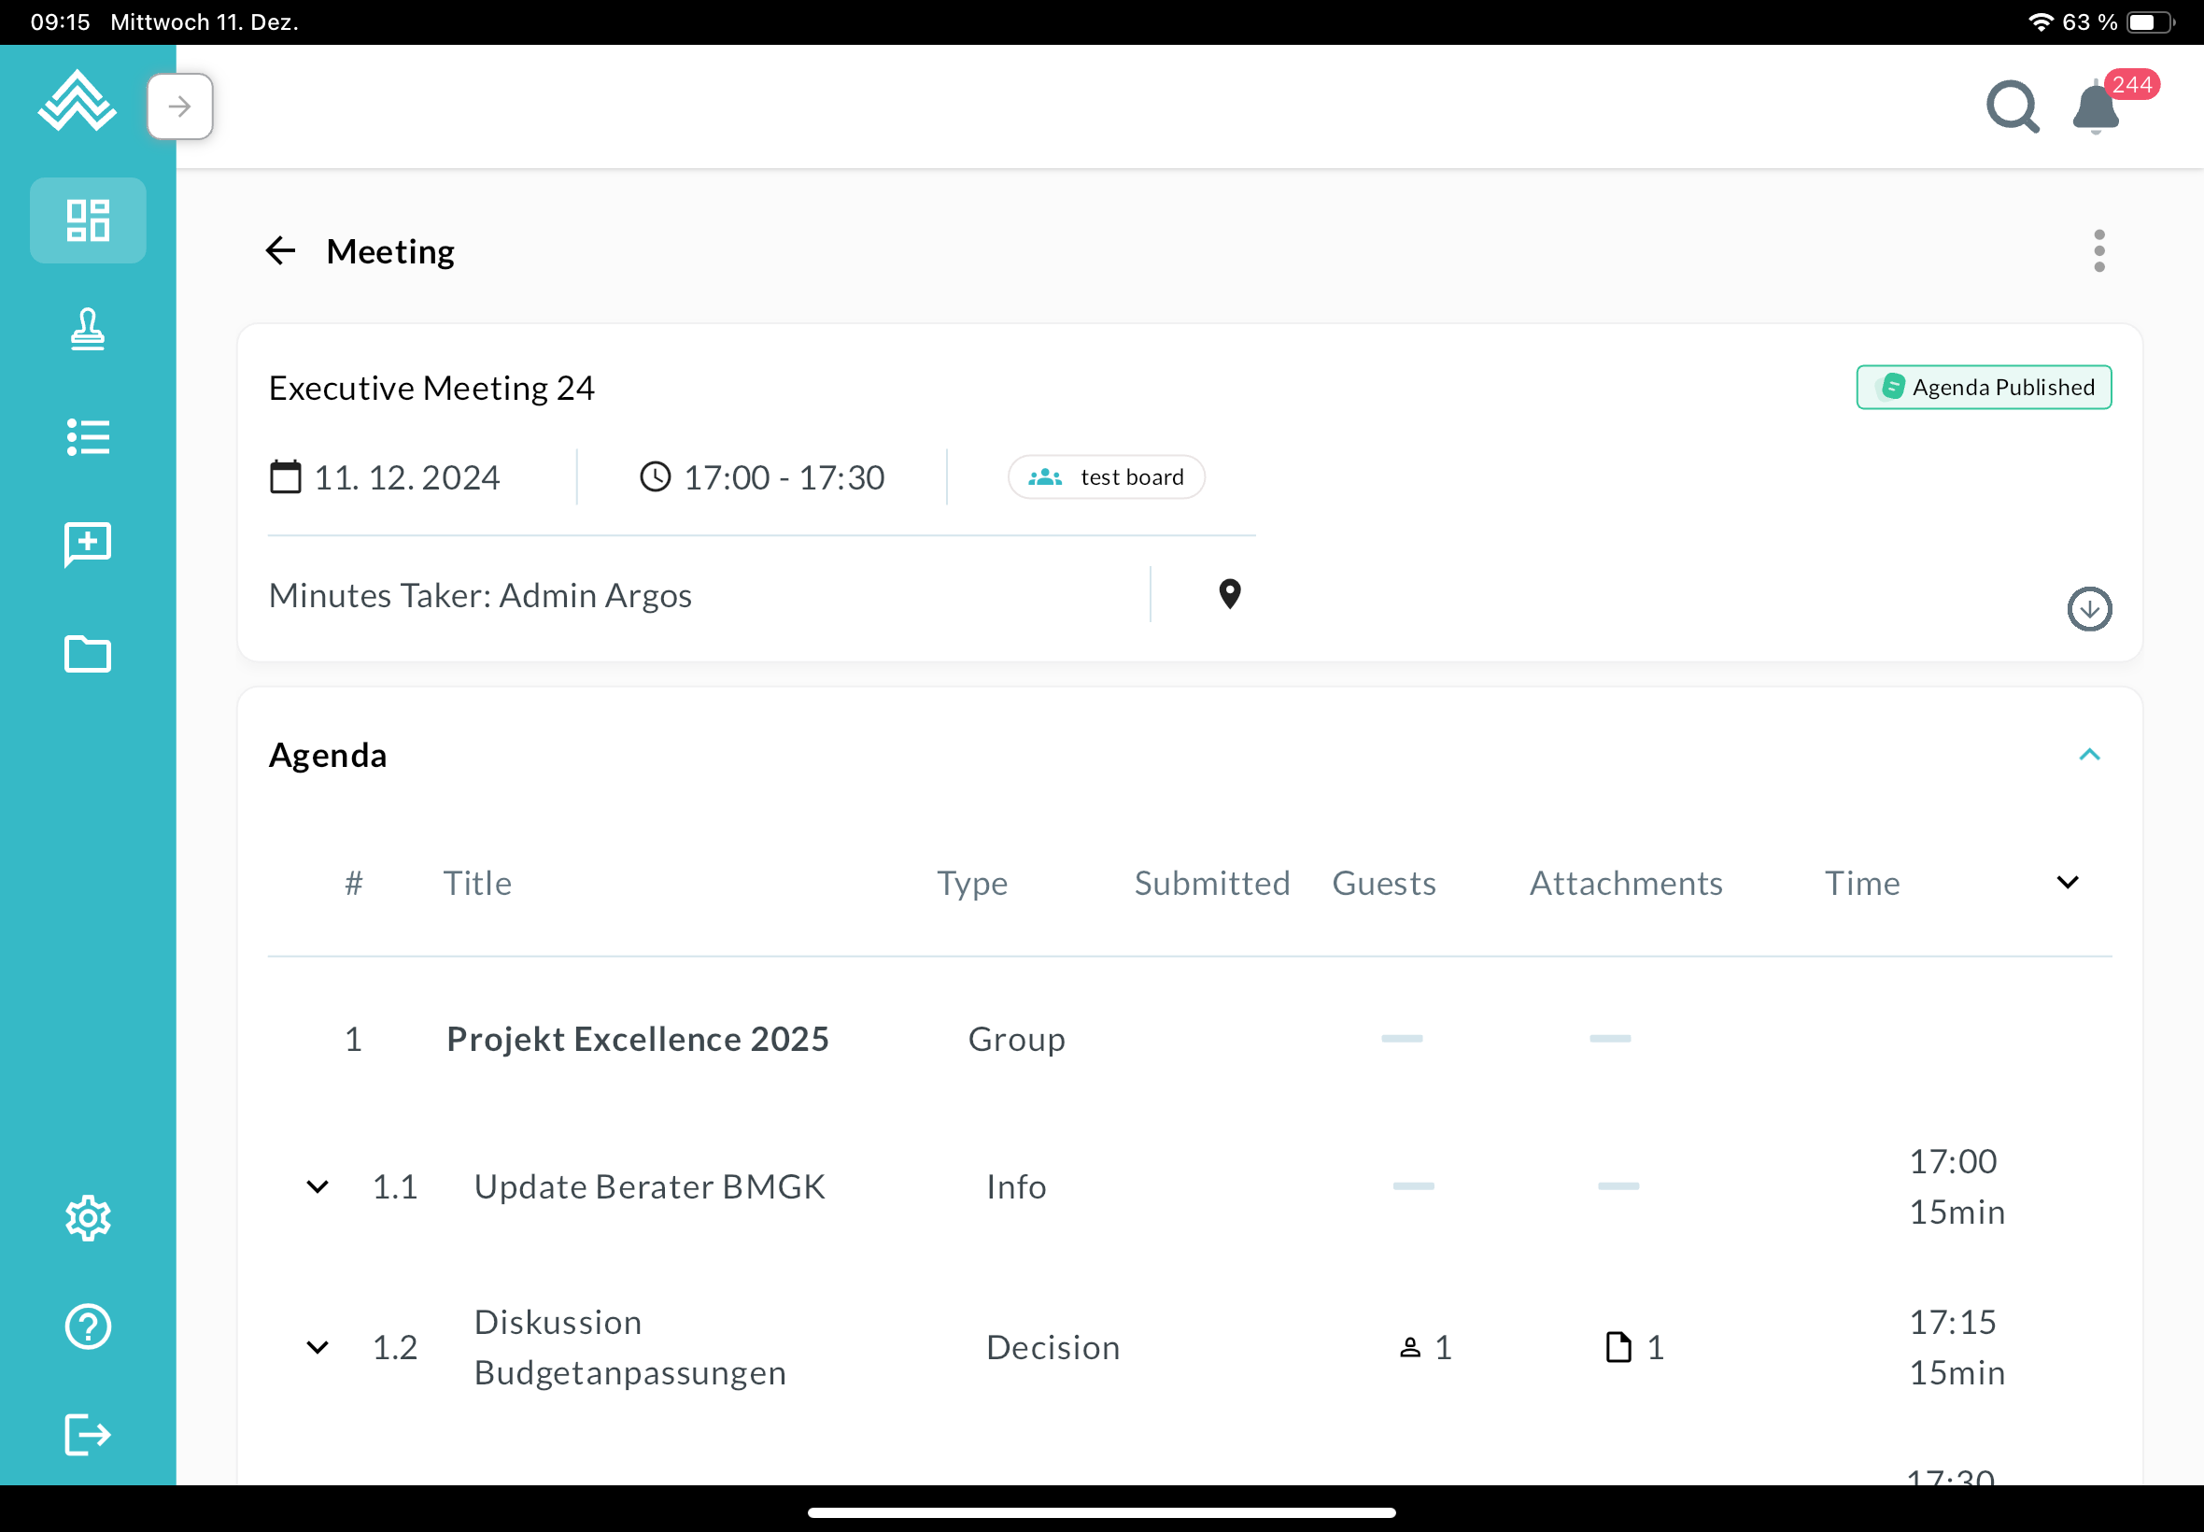Viewport: 2204px width, 1532px height.
Task: Expand the sidebar with arrow button
Action: [179, 106]
